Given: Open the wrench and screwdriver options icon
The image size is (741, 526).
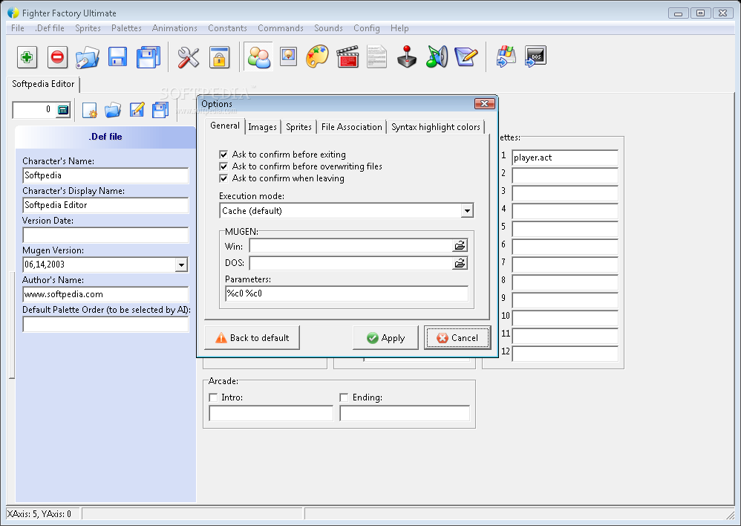Looking at the screenshot, I should point(188,57).
